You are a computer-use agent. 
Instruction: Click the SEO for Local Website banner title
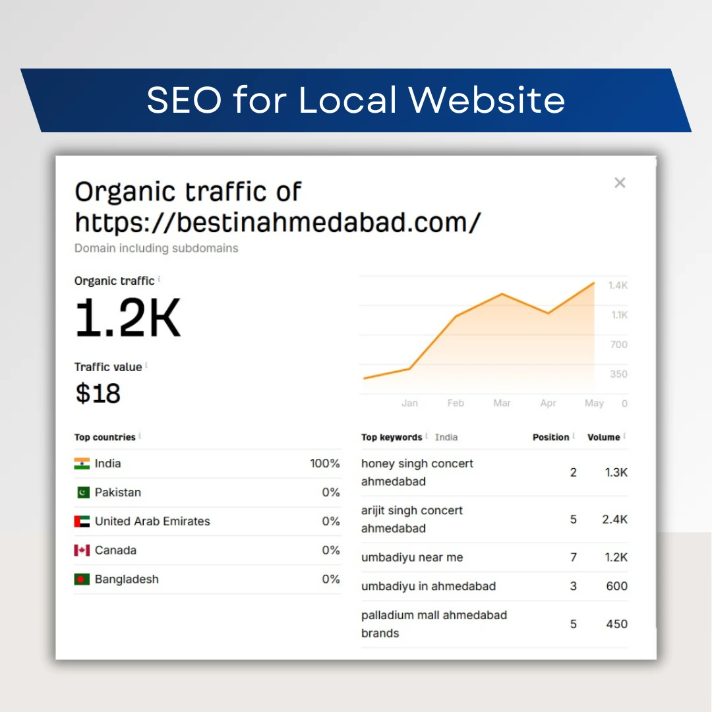(x=356, y=100)
